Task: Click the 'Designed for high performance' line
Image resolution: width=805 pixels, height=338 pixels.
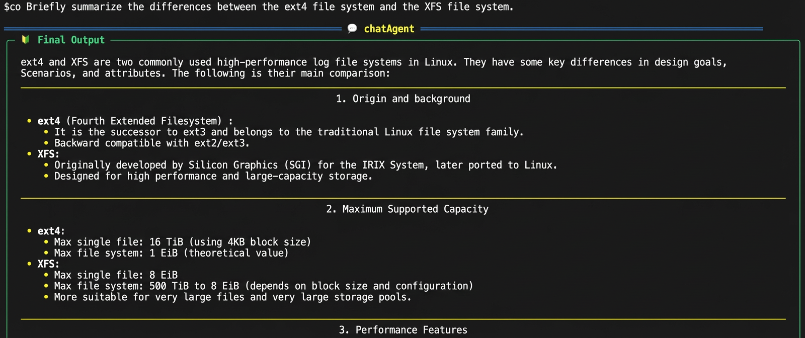Action: tap(213, 176)
